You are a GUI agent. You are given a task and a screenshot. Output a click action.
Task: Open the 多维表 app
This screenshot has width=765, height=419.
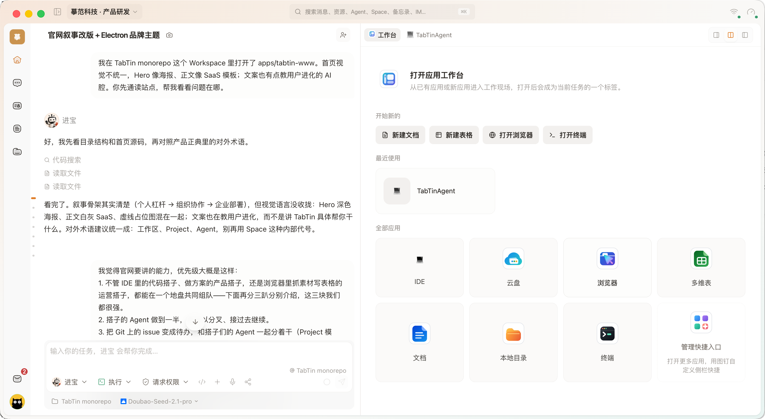click(x=701, y=267)
